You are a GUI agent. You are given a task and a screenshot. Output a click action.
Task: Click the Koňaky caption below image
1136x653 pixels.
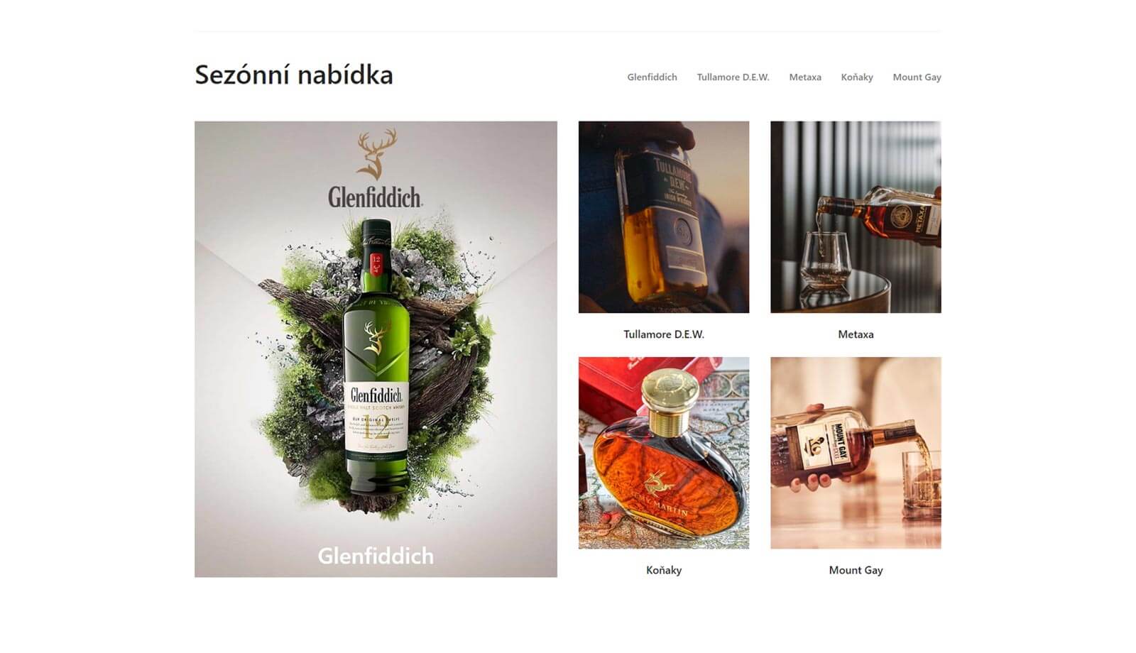[664, 570]
